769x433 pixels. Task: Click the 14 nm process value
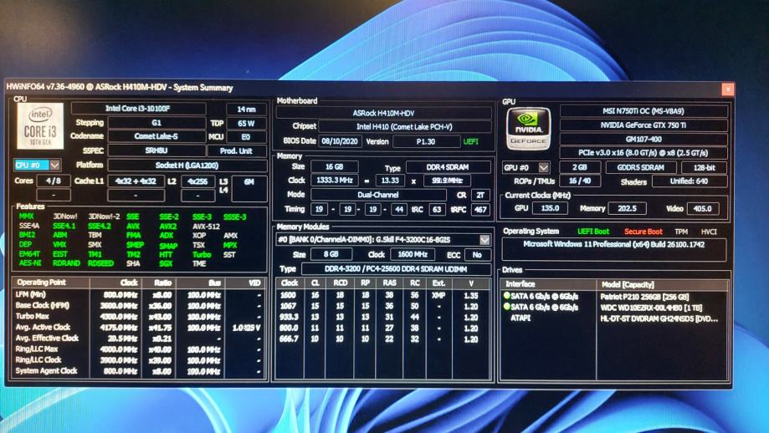246,110
